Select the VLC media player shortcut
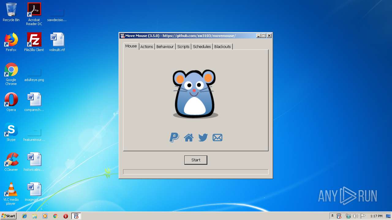Viewport: 392px width, 220px height. (11, 194)
